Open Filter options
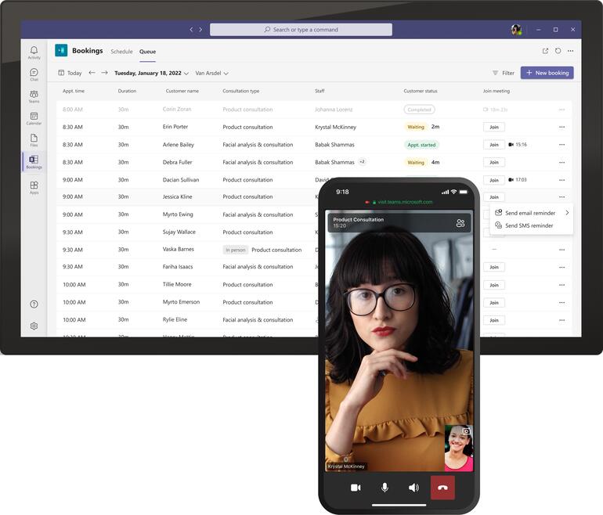 pyautogui.click(x=504, y=73)
